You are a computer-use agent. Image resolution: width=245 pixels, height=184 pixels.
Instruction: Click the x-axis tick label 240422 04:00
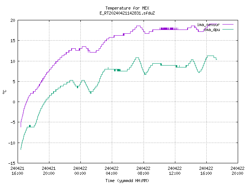click(111, 171)
